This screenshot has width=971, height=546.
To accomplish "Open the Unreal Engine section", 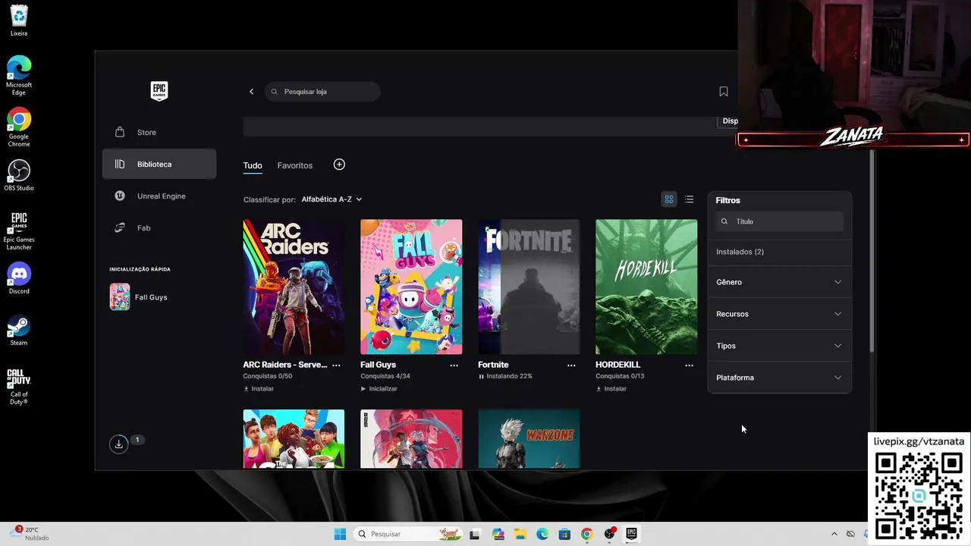I will coord(159,196).
